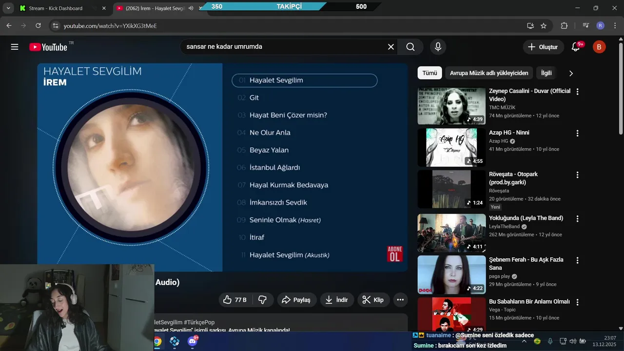Open Discord from the taskbar
The width and height of the screenshot is (624, 351).
coord(193,341)
